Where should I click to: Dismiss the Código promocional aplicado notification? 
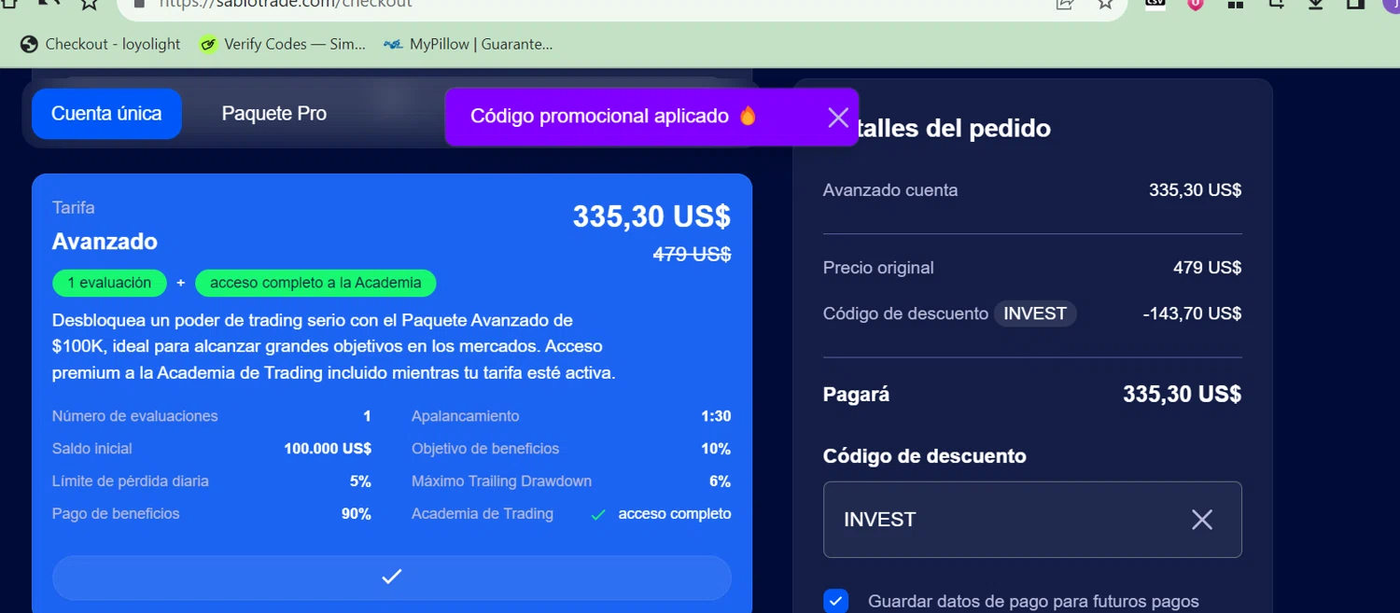click(837, 117)
